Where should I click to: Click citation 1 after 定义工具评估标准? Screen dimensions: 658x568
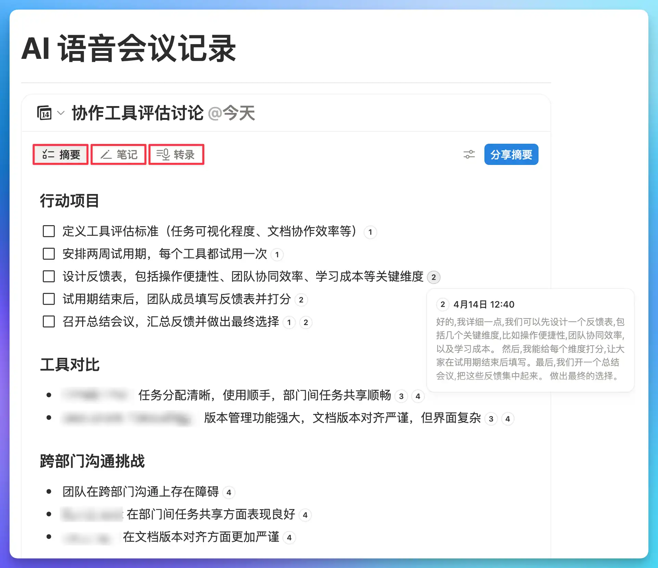tap(370, 232)
